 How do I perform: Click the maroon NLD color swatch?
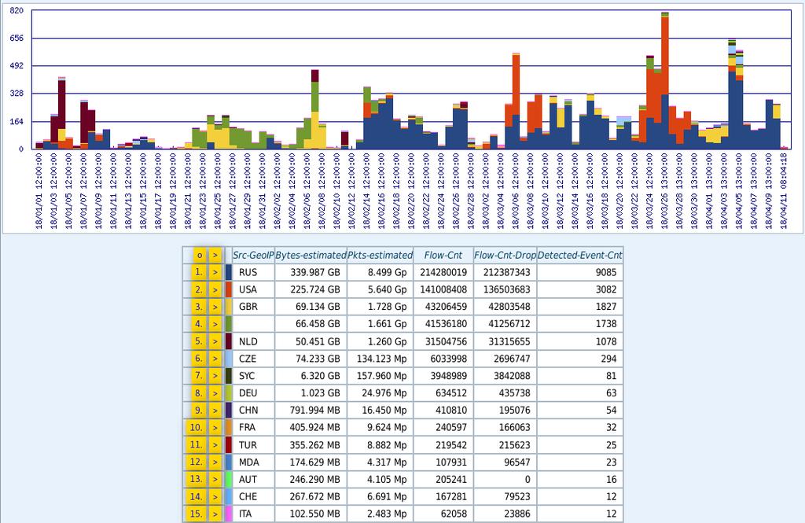pos(229,341)
